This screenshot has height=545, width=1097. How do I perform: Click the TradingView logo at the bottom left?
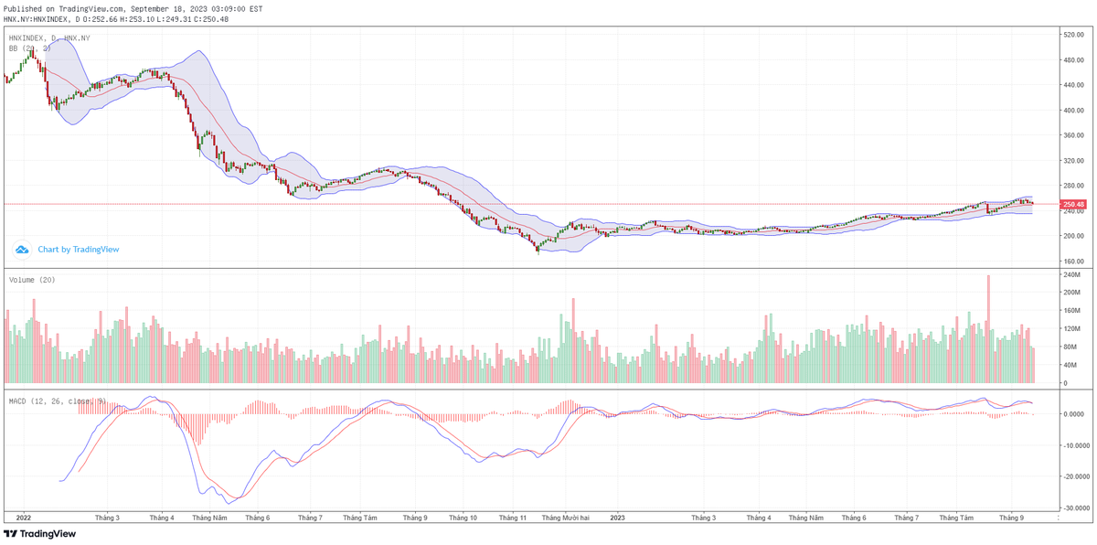click(x=40, y=534)
